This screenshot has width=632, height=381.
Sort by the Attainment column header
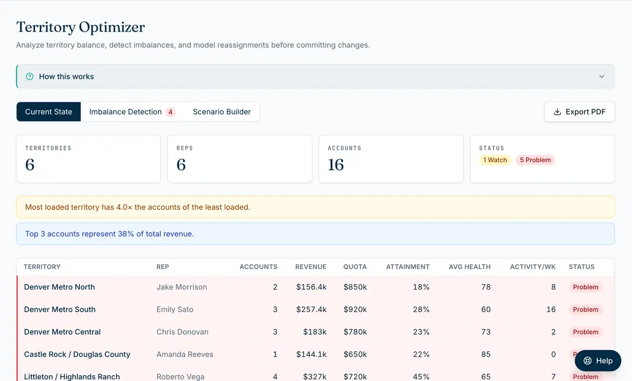click(x=408, y=267)
